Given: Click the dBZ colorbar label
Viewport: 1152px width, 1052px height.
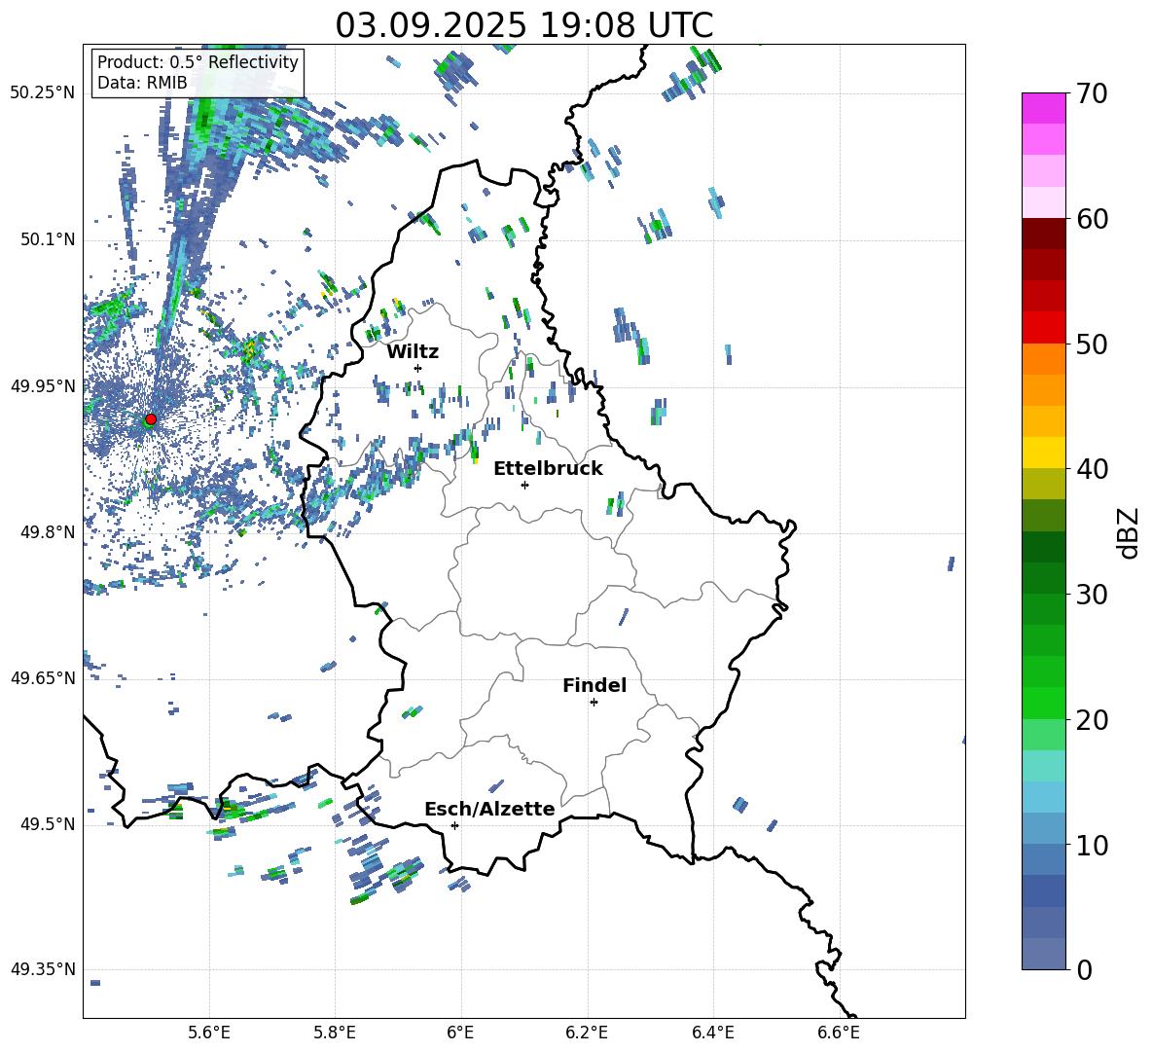Looking at the screenshot, I should coord(1130,532).
